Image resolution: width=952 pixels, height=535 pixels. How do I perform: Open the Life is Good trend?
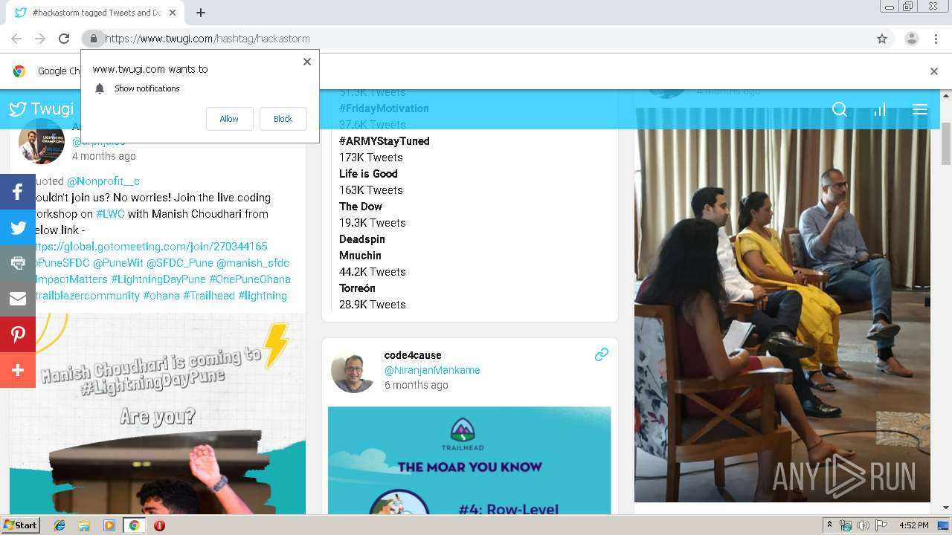tap(368, 174)
